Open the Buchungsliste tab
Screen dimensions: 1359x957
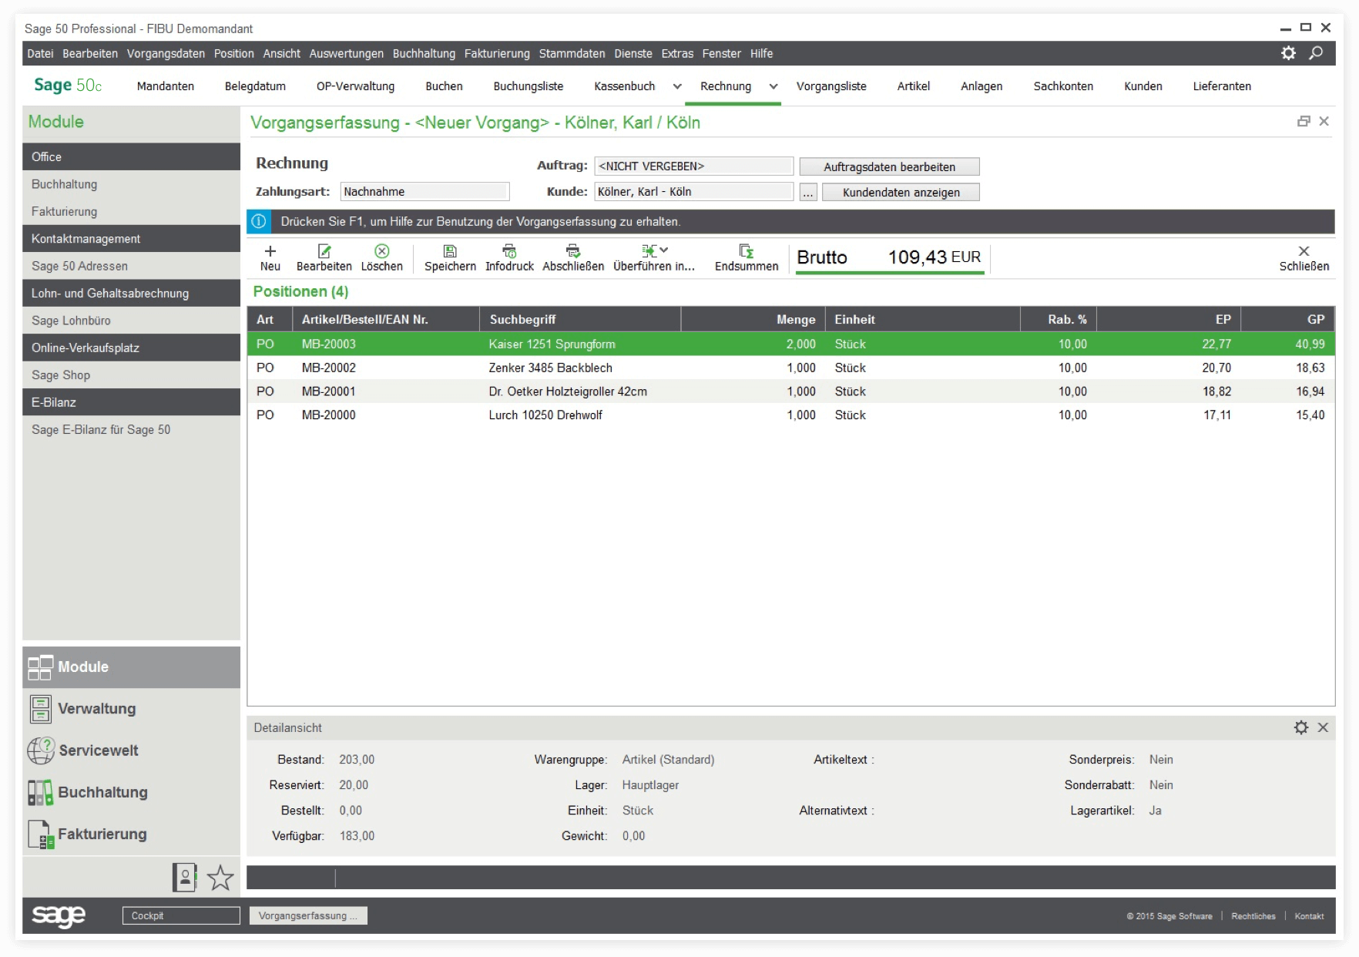(x=528, y=86)
